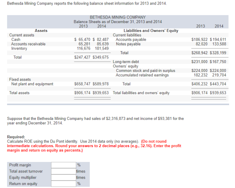Screen dimensions: 235x188
Task: Select the 2013 inventory value 116,676
Action: pos(84,48)
